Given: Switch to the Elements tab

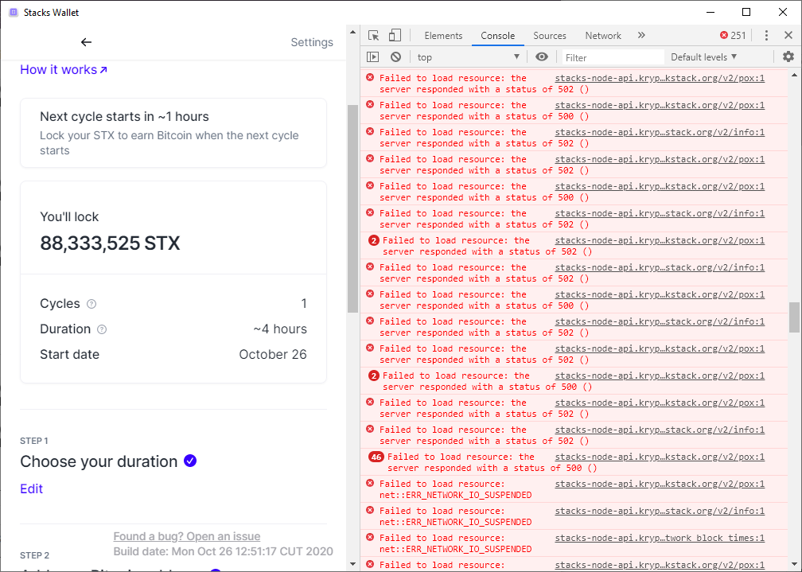Looking at the screenshot, I should point(443,35).
